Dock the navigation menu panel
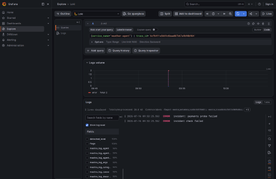276x179 pixels. (43, 4)
